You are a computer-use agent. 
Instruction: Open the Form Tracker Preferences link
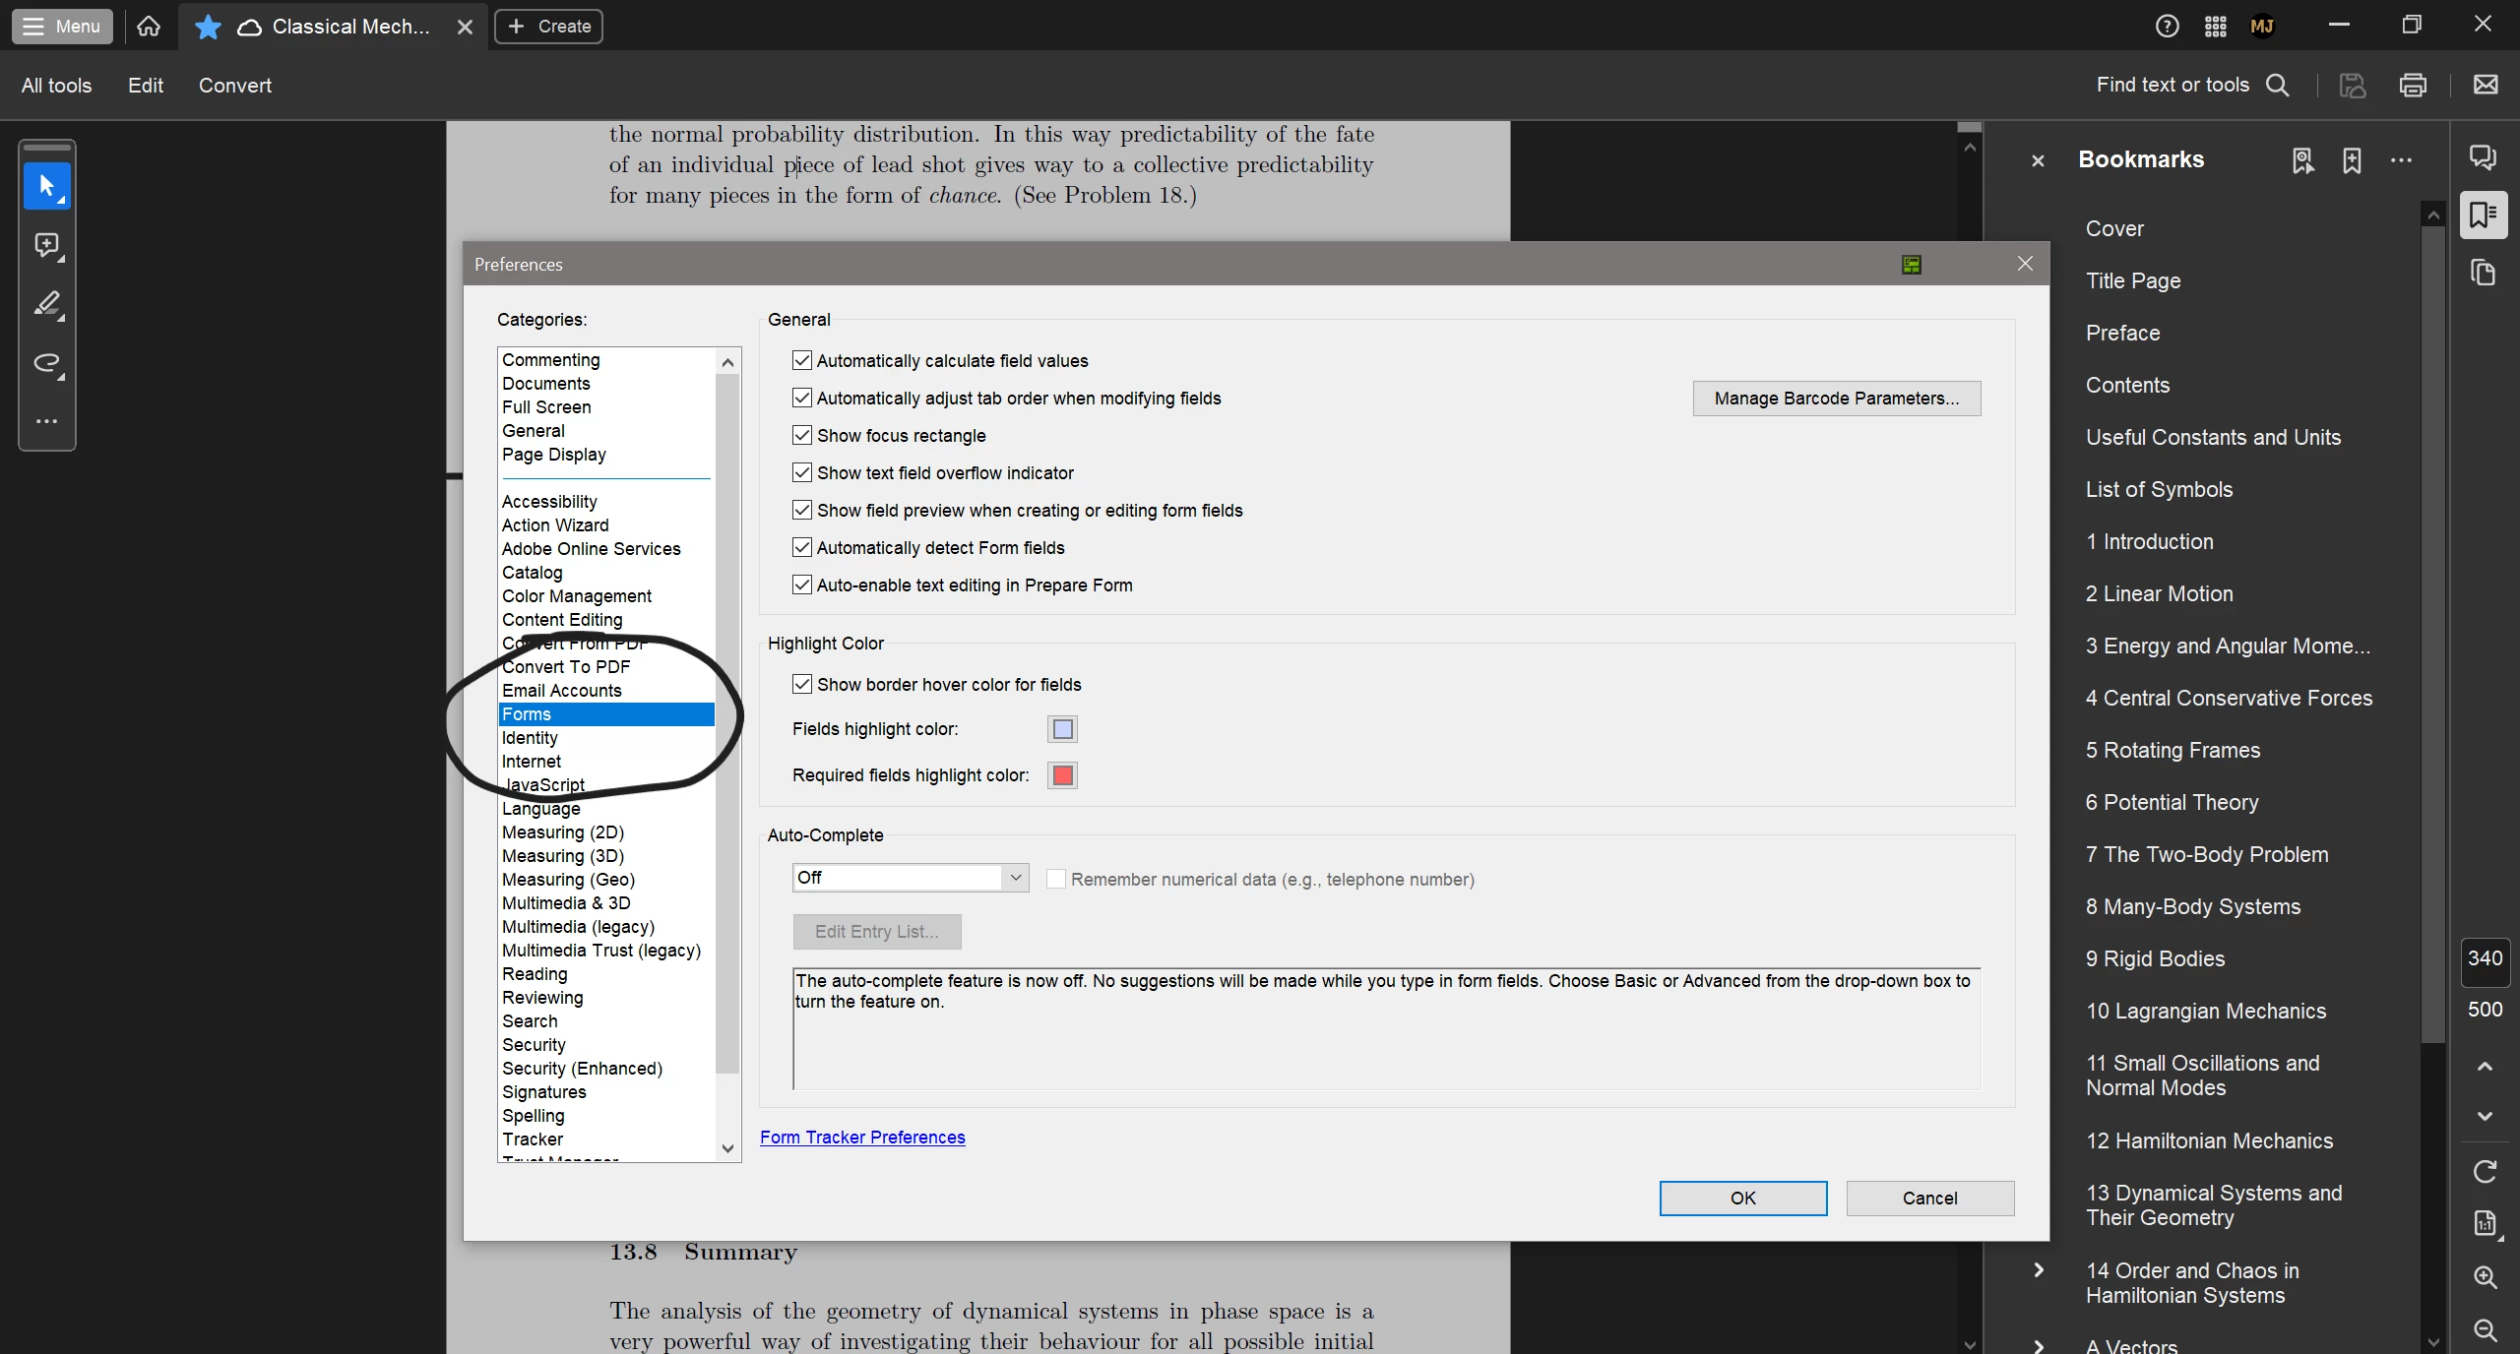pos(862,1138)
